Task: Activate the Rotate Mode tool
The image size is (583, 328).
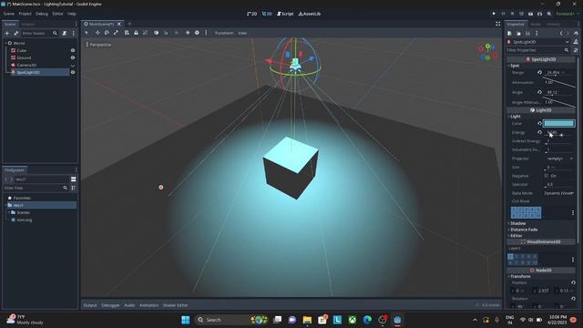Action: 107,33
